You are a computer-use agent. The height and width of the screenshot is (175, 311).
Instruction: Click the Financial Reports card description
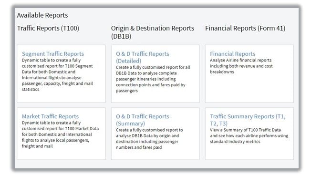pyautogui.click(x=241, y=66)
